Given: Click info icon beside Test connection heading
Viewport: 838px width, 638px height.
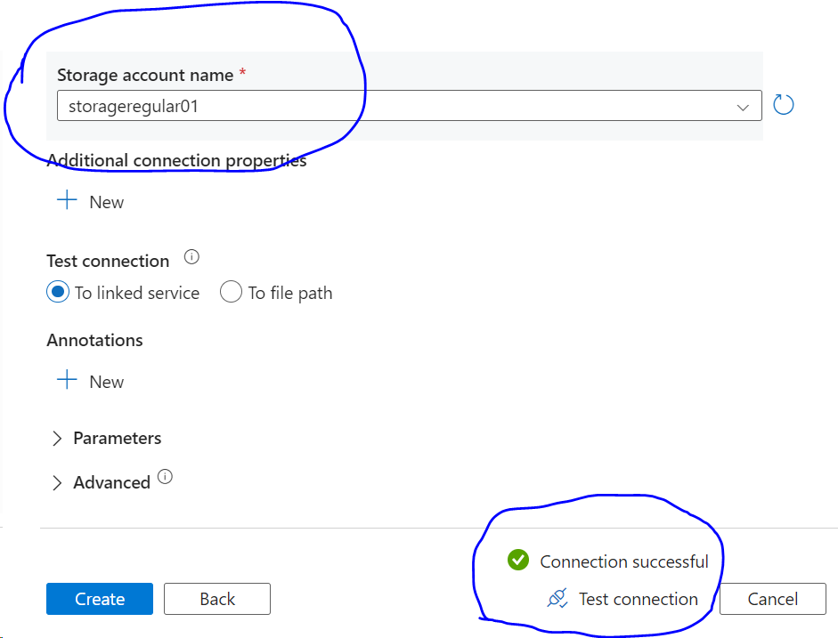Looking at the screenshot, I should pos(191,257).
